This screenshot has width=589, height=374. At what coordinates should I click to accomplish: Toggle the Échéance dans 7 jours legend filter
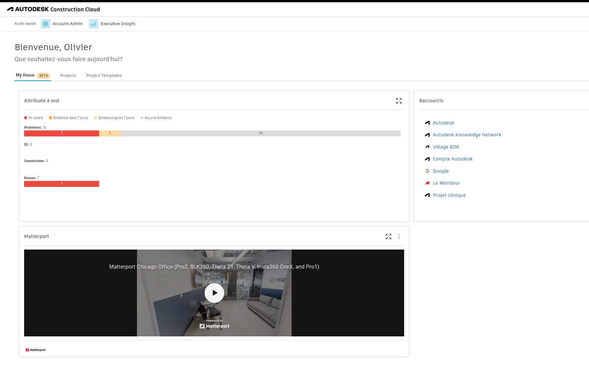pos(68,118)
